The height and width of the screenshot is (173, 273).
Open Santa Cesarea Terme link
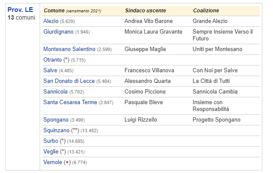[x=70, y=102]
